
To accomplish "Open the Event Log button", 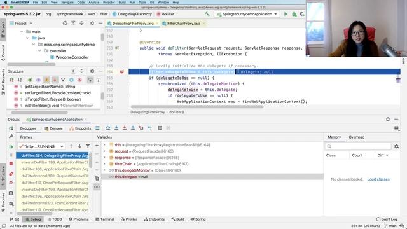I will (x=387, y=219).
